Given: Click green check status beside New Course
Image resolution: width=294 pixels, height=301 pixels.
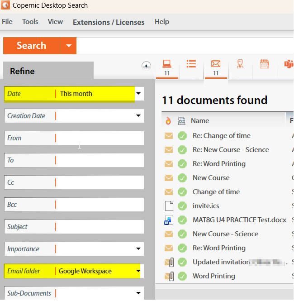Looking at the screenshot, I should pyautogui.click(x=182, y=178).
